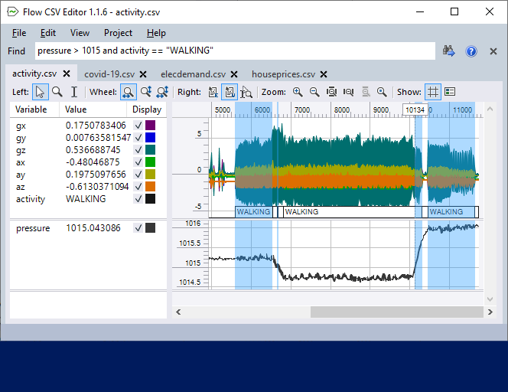Uncheck the pressure display checkbox
Screen dimensions: 508x392
click(138, 228)
